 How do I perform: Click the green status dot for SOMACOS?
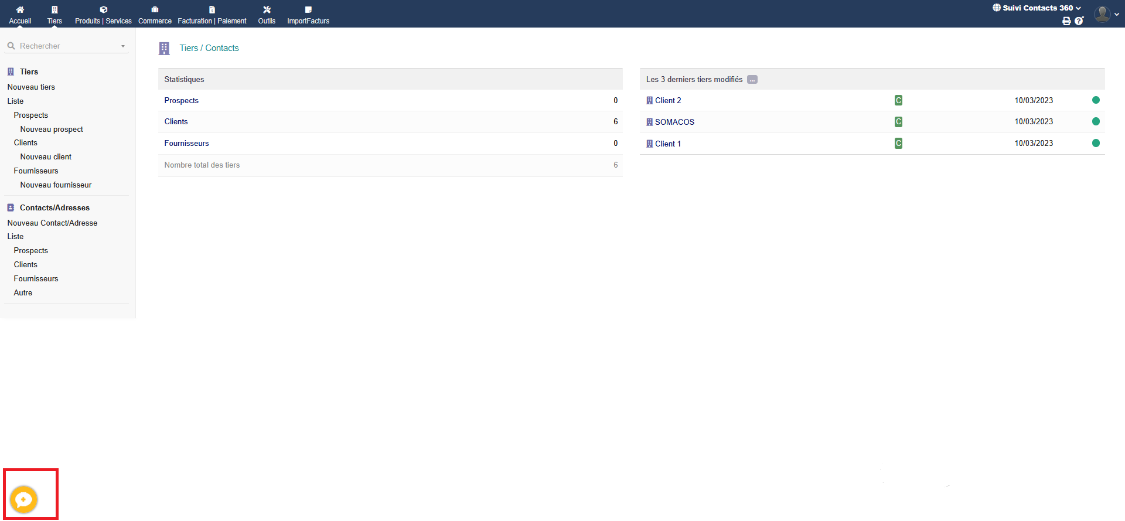point(1096,121)
